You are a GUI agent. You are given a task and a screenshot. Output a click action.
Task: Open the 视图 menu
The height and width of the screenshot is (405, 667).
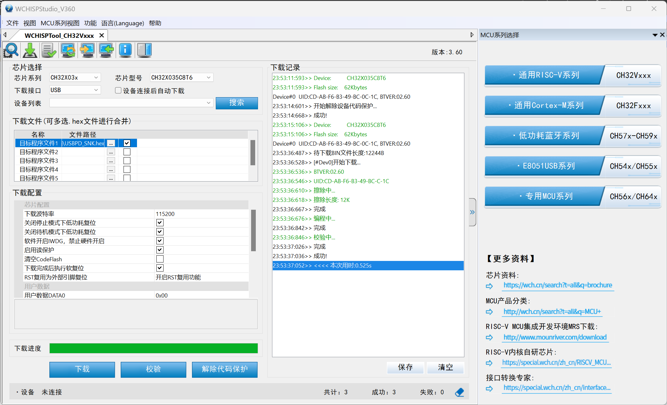coord(30,23)
